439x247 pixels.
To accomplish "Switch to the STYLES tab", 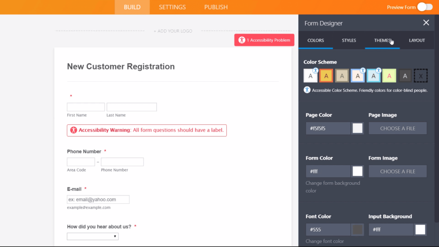I will 349,40.
